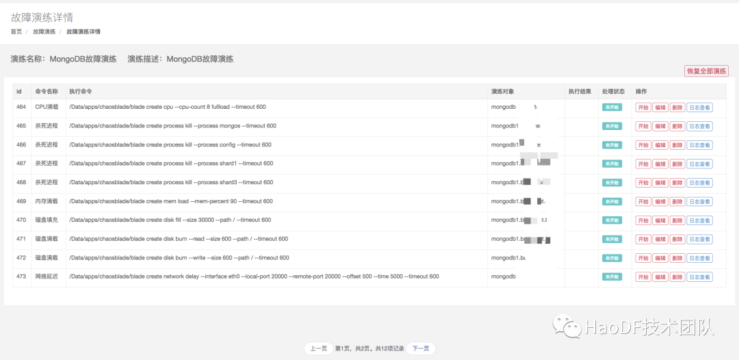Open 故障演练 breadcrumb link
This screenshot has width=739, height=360.
(x=44, y=31)
